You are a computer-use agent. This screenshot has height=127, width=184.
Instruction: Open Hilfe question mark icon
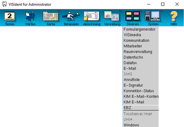point(174,16)
